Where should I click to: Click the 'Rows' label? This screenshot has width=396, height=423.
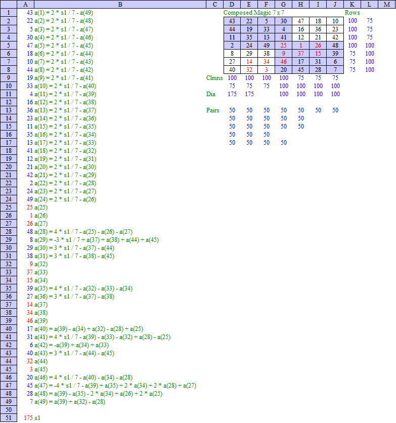pyautogui.click(x=352, y=13)
